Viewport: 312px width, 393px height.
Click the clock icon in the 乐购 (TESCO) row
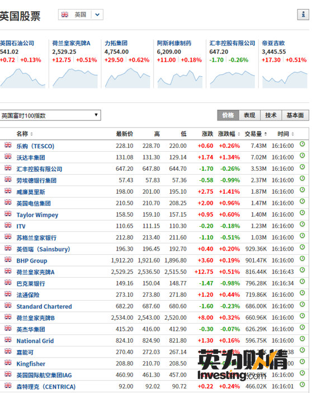tap(302, 144)
